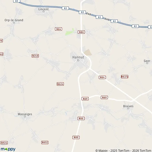
Task: Click the Lincent town label
Action: pyautogui.click(x=44, y=9)
